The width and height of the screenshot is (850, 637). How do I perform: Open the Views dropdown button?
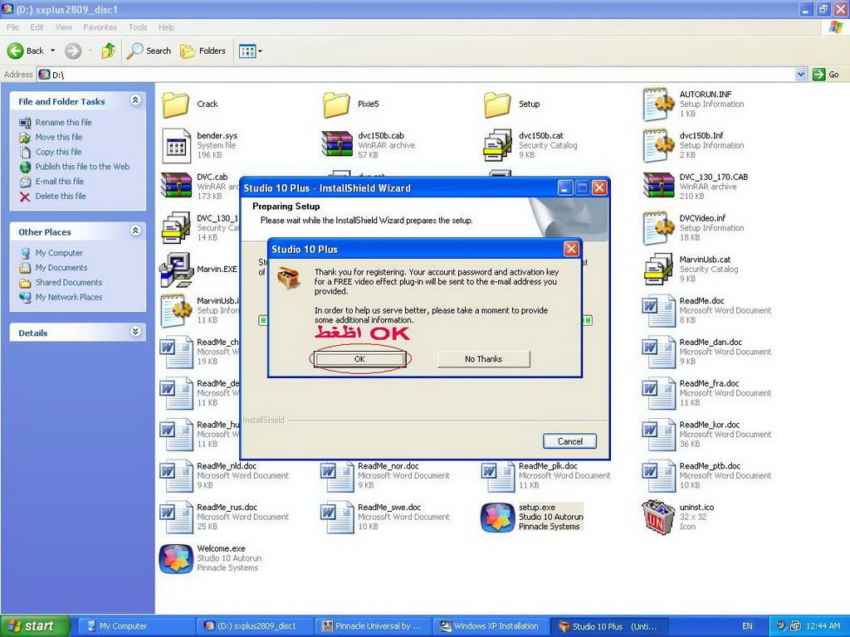tap(251, 51)
